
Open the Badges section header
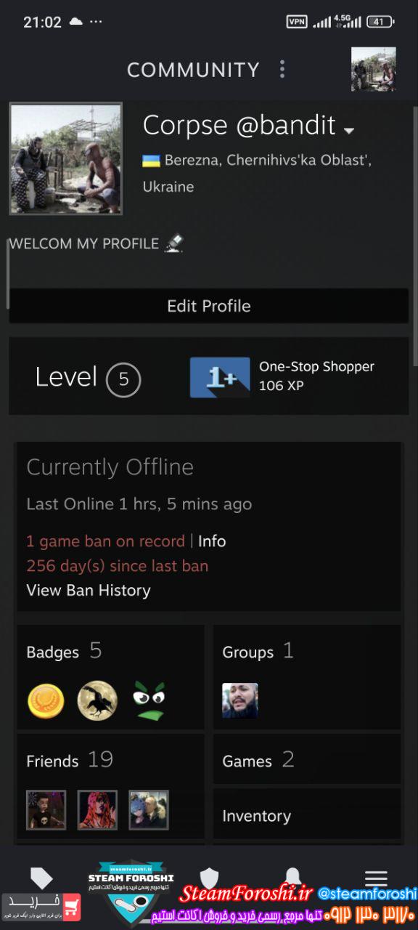64,651
